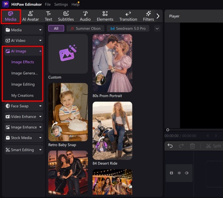Choose the 84 Desert Ride effect thumbnail

112,131
